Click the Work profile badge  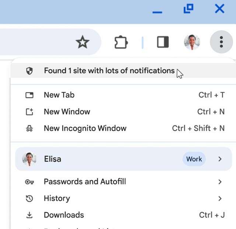pos(194,159)
